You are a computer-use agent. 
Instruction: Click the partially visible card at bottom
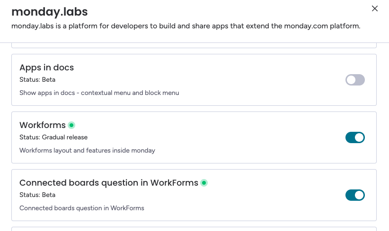coord(194,229)
